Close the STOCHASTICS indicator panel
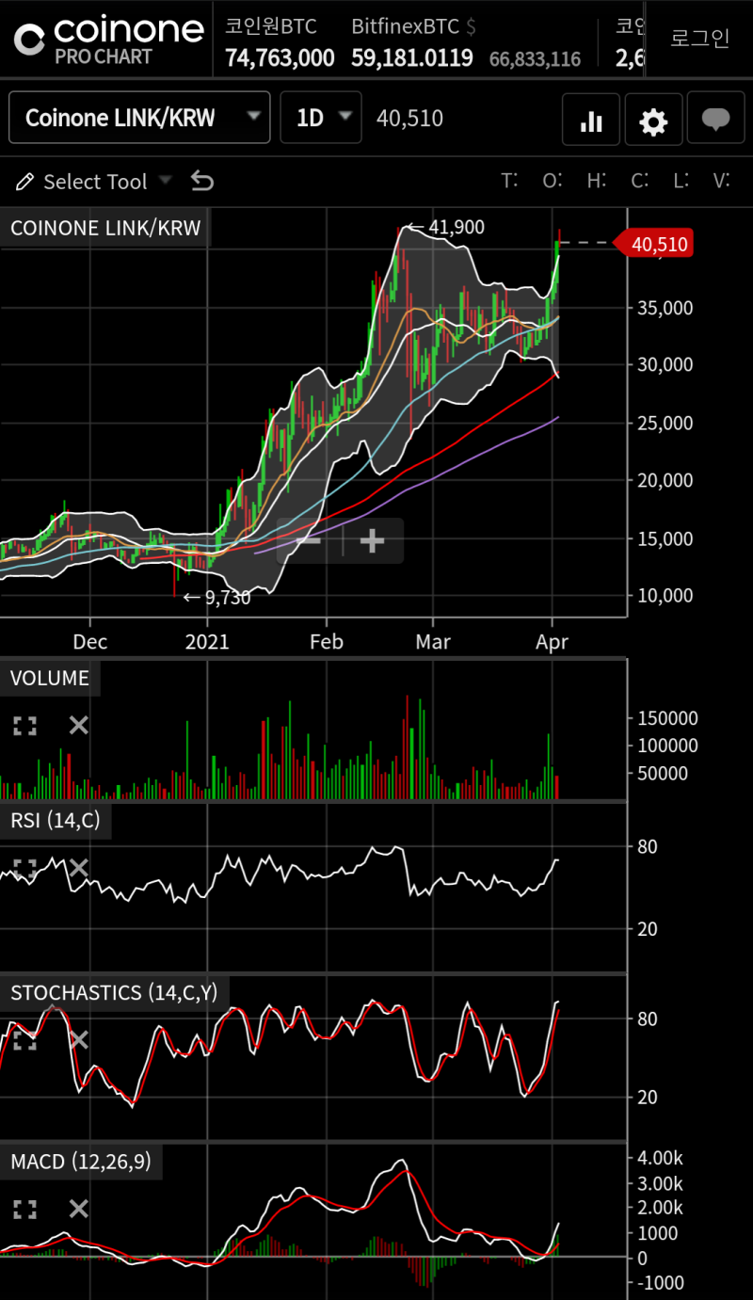753x1300 pixels. click(78, 1040)
